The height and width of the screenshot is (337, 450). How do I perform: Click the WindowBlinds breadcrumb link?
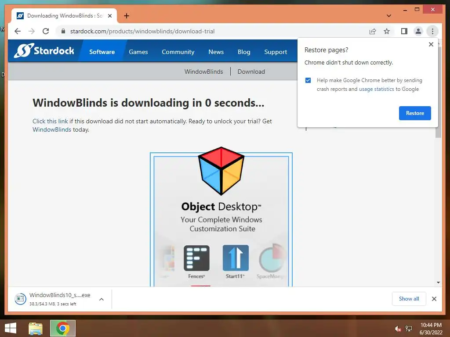click(x=203, y=72)
